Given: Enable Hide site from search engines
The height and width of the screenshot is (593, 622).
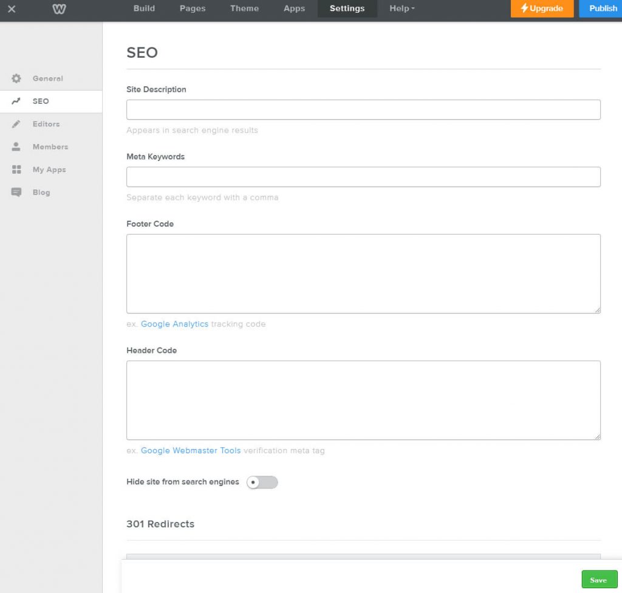Looking at the screenshot, I should point(262,482).
